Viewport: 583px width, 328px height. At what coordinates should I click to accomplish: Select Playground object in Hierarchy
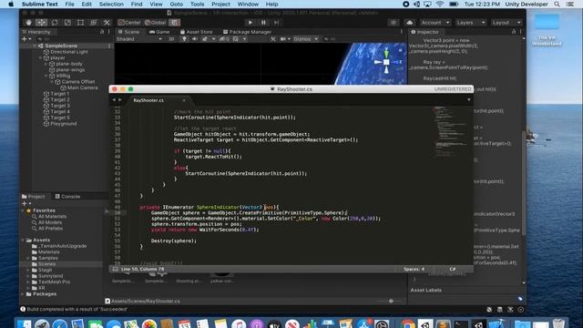point(63,124)
